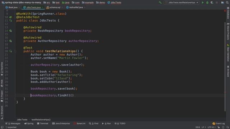Image resolution: width=230 pixels, height=129 pixels.
Task: Run with coverage icon in toolbar
Action: point(212,3)
